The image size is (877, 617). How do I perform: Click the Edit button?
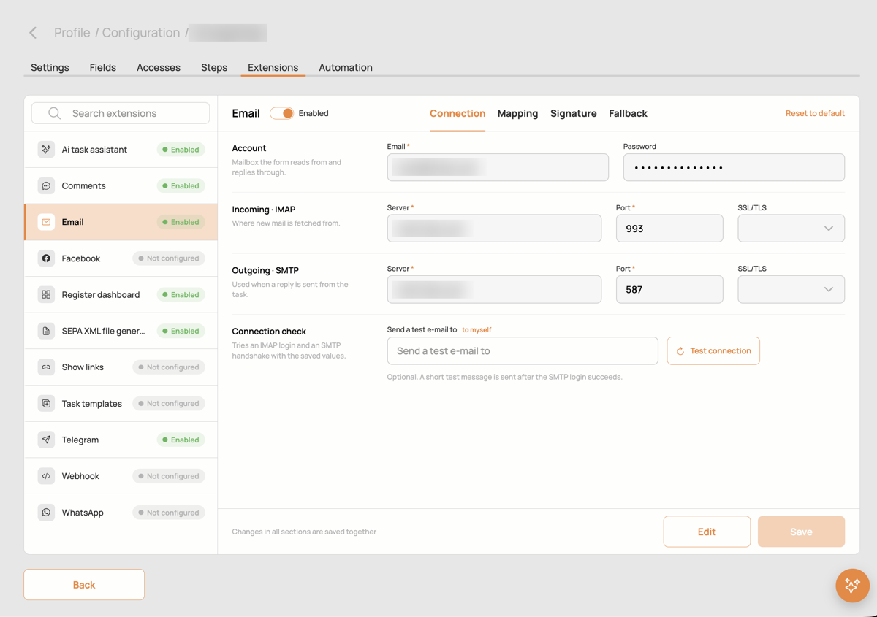tap(707, 532)
